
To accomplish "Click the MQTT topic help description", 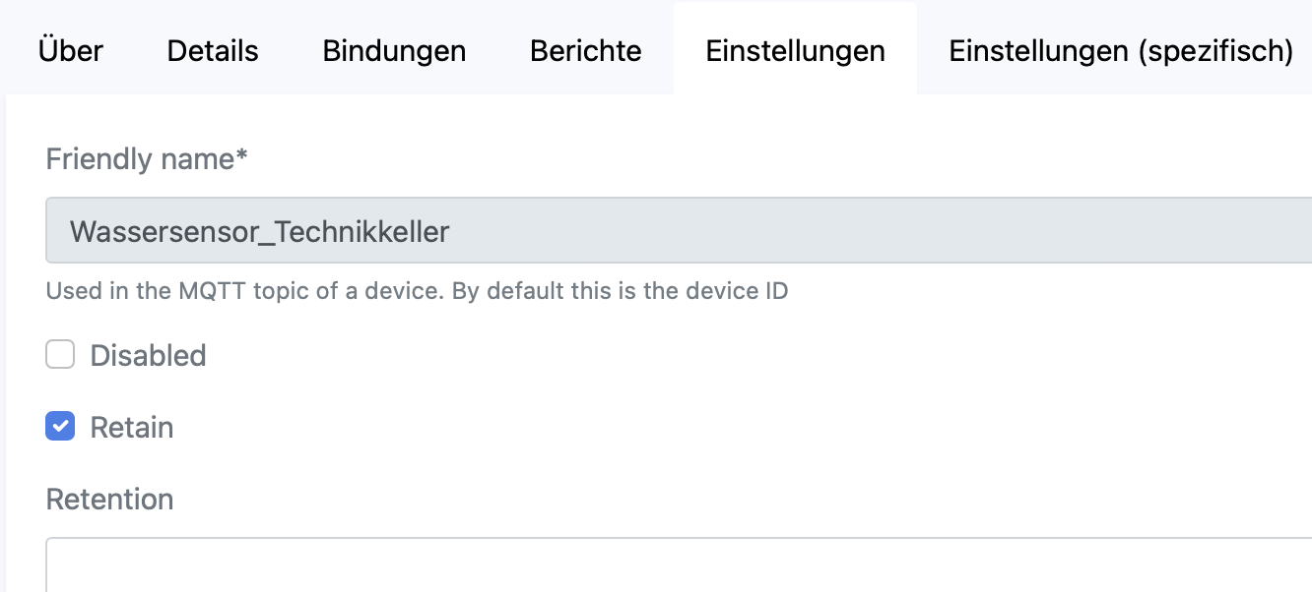I will (x=417, y=292).
